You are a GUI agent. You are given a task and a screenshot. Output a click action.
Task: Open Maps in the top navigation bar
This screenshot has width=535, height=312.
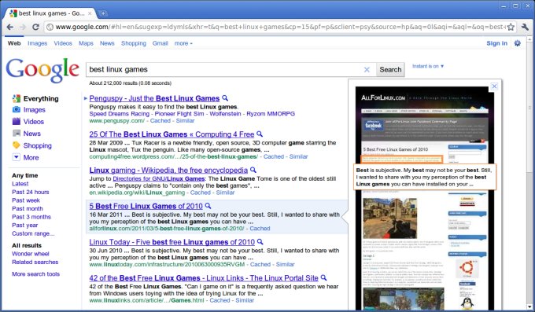(x=86, y=43)
